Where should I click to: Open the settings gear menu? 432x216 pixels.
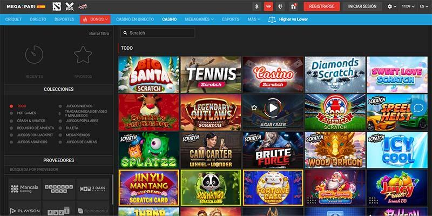(x=392, y=6)
